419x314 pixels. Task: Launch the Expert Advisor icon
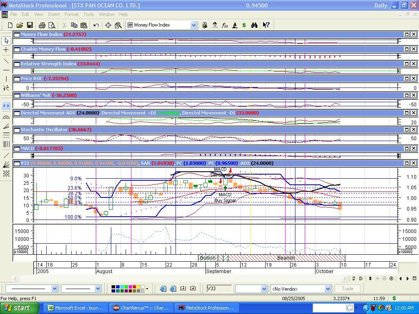point(215,25)
